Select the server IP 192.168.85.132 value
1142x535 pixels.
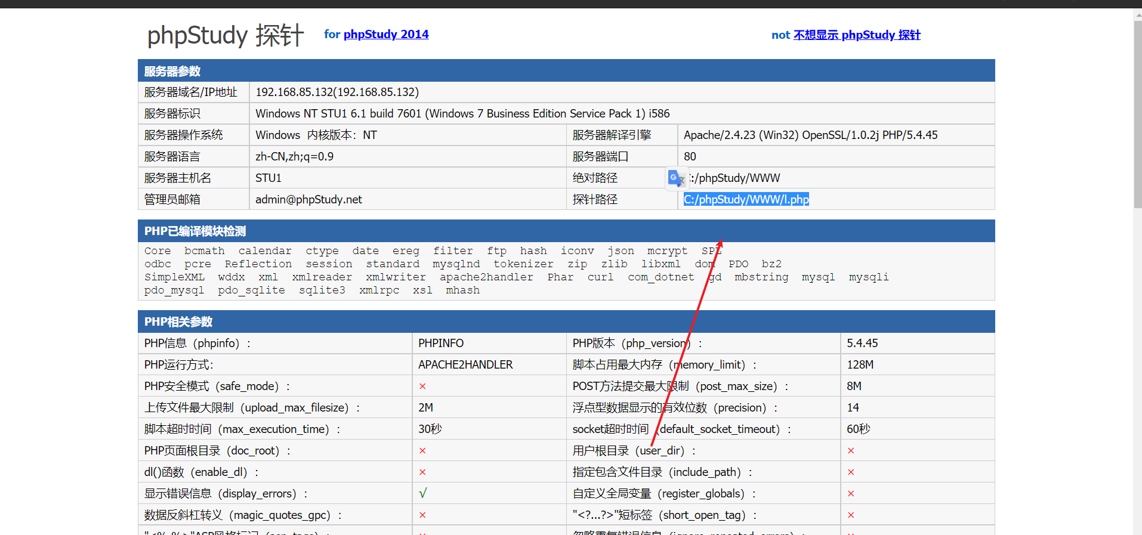337,92
